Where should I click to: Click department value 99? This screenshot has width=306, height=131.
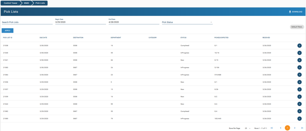tap(112, 104)
